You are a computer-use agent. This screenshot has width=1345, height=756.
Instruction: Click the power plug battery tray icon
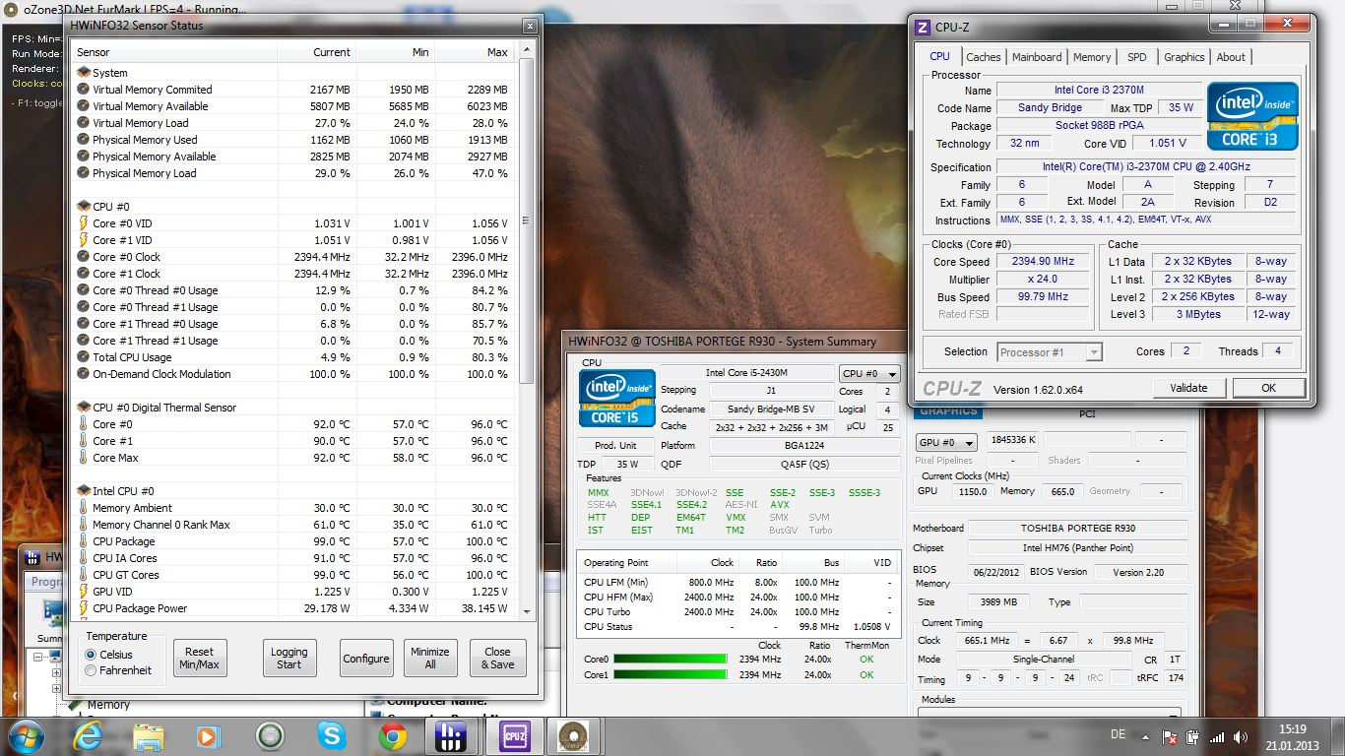click(x=1194, y=736)
